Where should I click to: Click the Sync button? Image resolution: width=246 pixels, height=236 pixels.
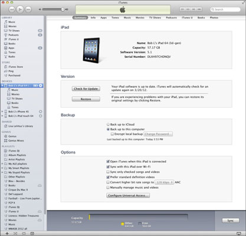coord(231,221)
